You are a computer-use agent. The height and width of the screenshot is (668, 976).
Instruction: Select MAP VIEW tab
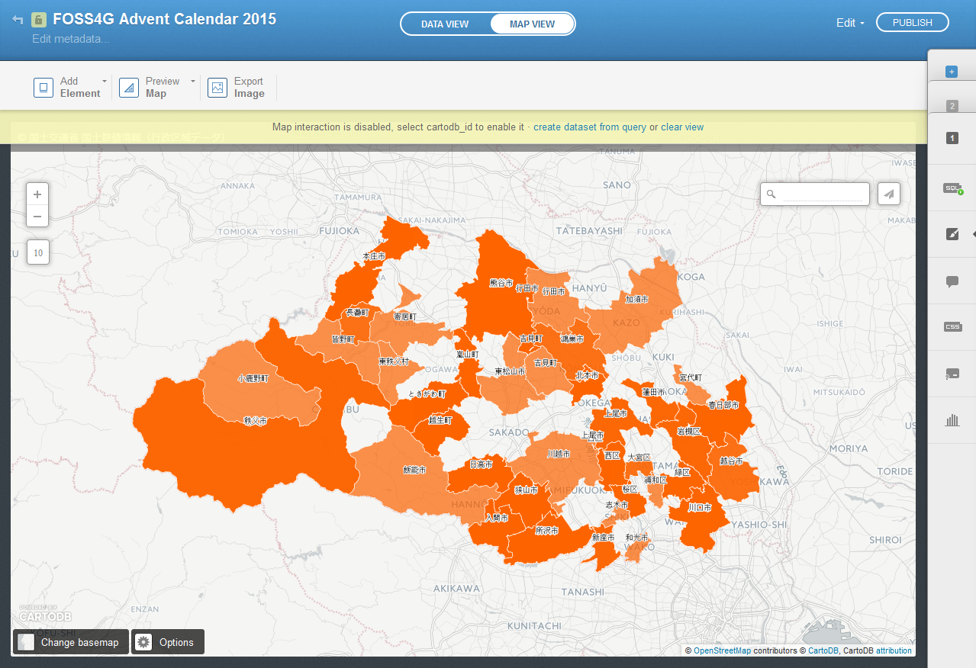[532, 24]
